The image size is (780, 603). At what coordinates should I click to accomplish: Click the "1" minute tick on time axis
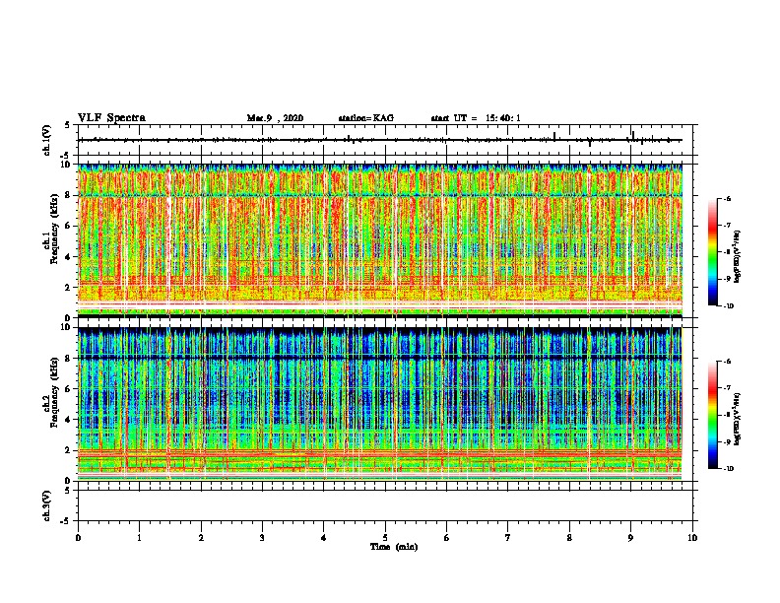click(x=139, y=538)
